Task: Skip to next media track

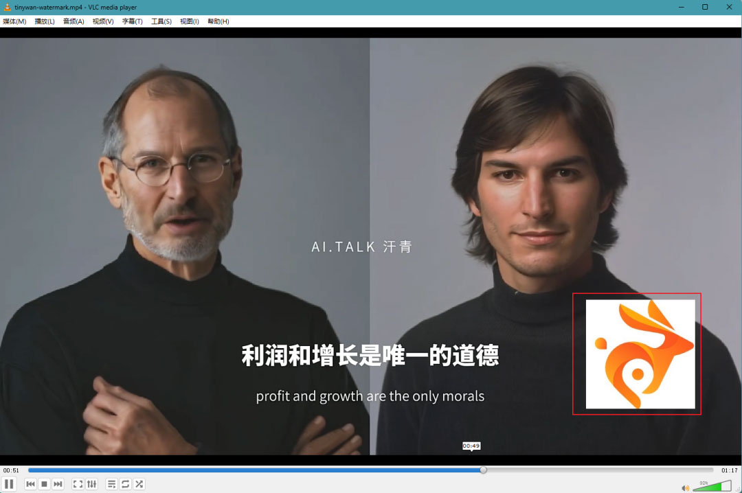Action: (58, 484)
